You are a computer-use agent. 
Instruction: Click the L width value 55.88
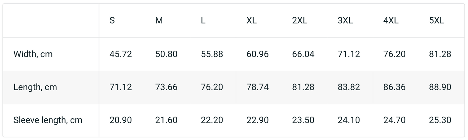212,54
